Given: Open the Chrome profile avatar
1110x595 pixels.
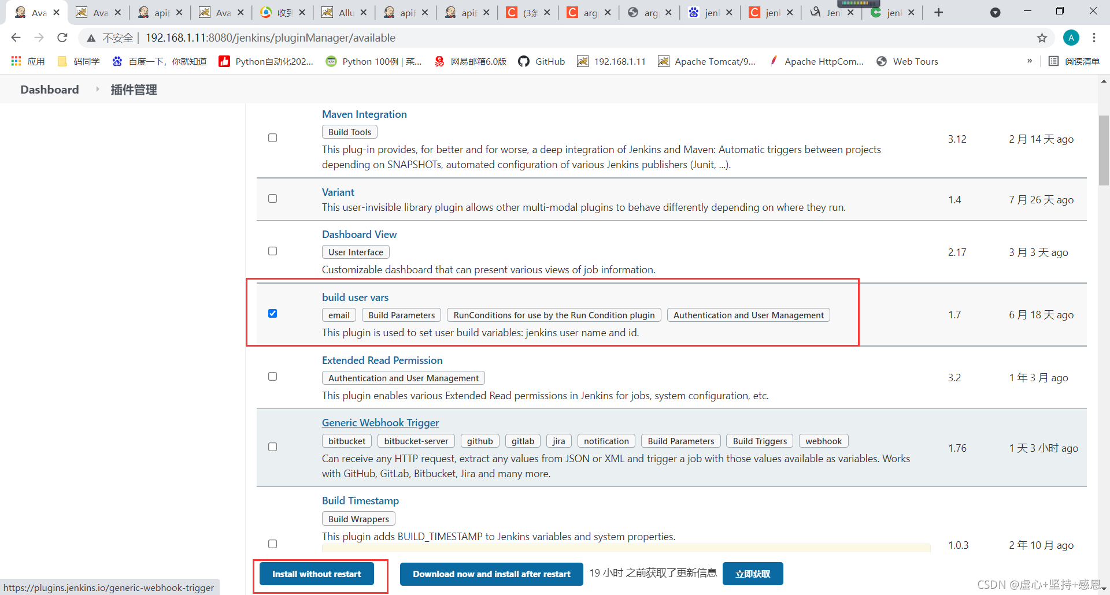Looking at the screenshot, I should (1071, 38).
